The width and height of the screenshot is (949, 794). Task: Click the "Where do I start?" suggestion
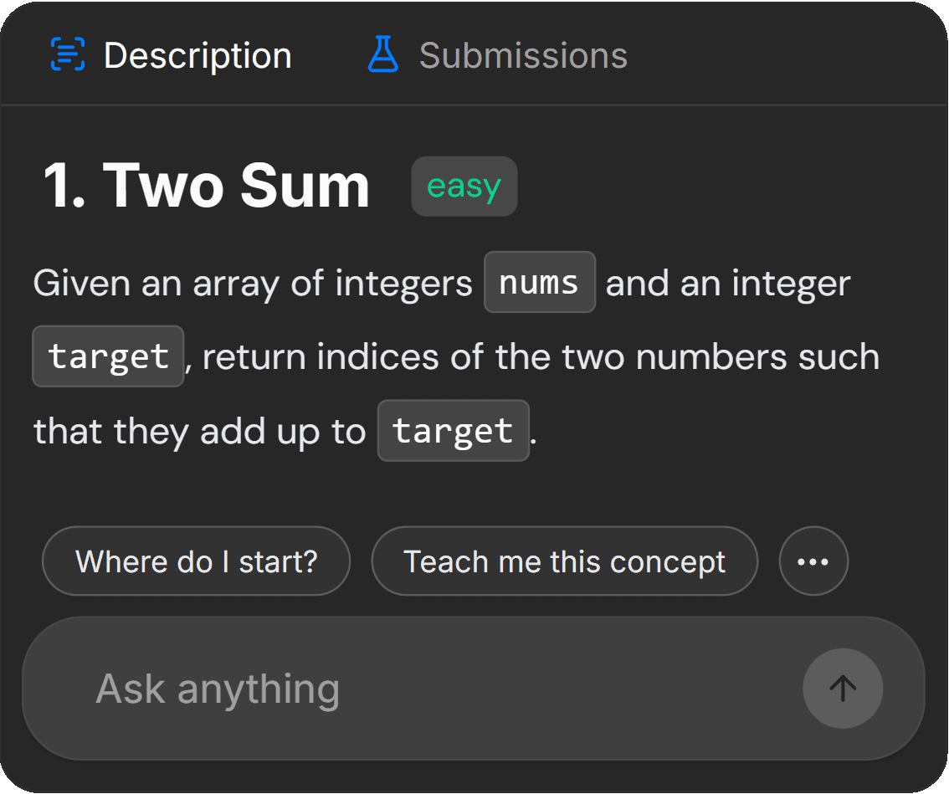click(197, 561)
